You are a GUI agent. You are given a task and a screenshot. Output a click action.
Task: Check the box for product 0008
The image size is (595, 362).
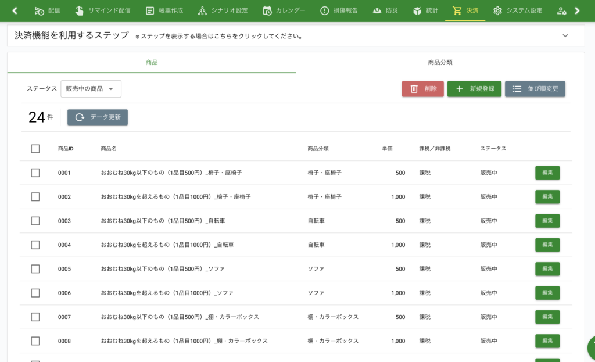click(35, 341)
